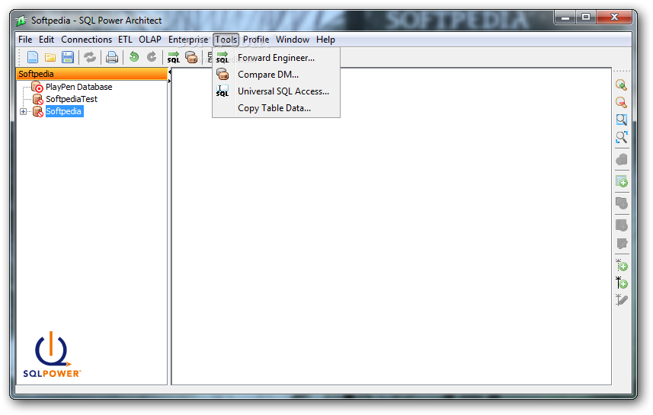This screenshot has height=415, width=653.
Task: Open the OLAP menu
Action: pyautogui.click(x=150, y=40)
